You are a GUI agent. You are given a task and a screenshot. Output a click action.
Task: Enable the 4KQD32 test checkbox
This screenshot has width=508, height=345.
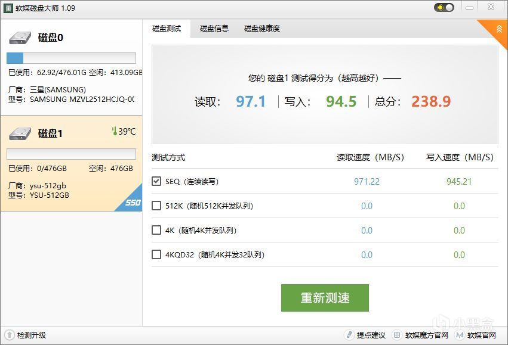156,254
